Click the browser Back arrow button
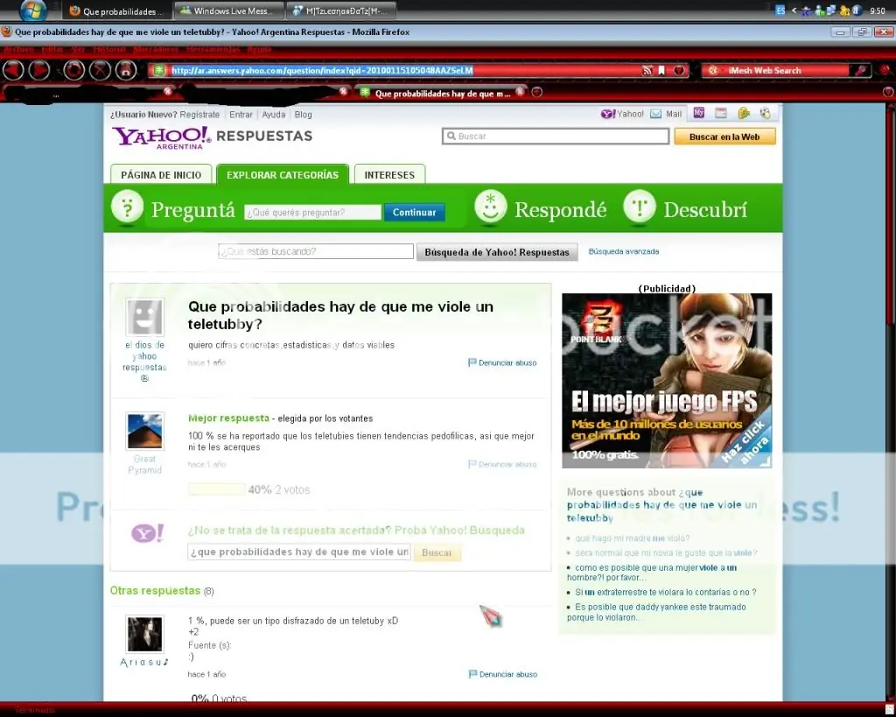896x717 pixels. [13, 70]
